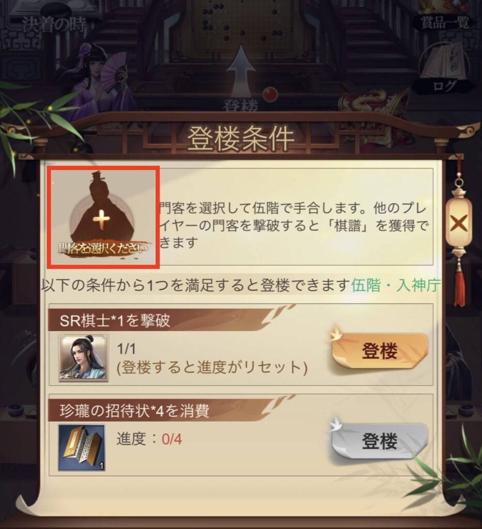Click the 決着の時 banner
482x529 pixels.
click(54, 24)
